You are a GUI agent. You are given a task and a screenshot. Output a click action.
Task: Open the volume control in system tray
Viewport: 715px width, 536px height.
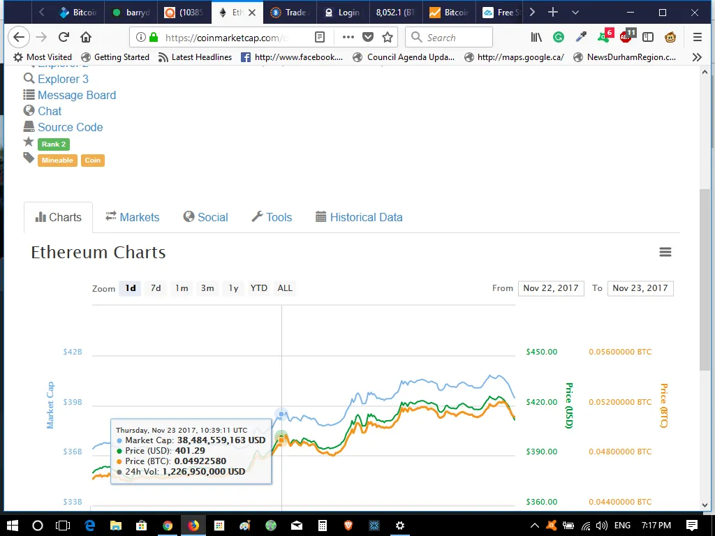601,526
